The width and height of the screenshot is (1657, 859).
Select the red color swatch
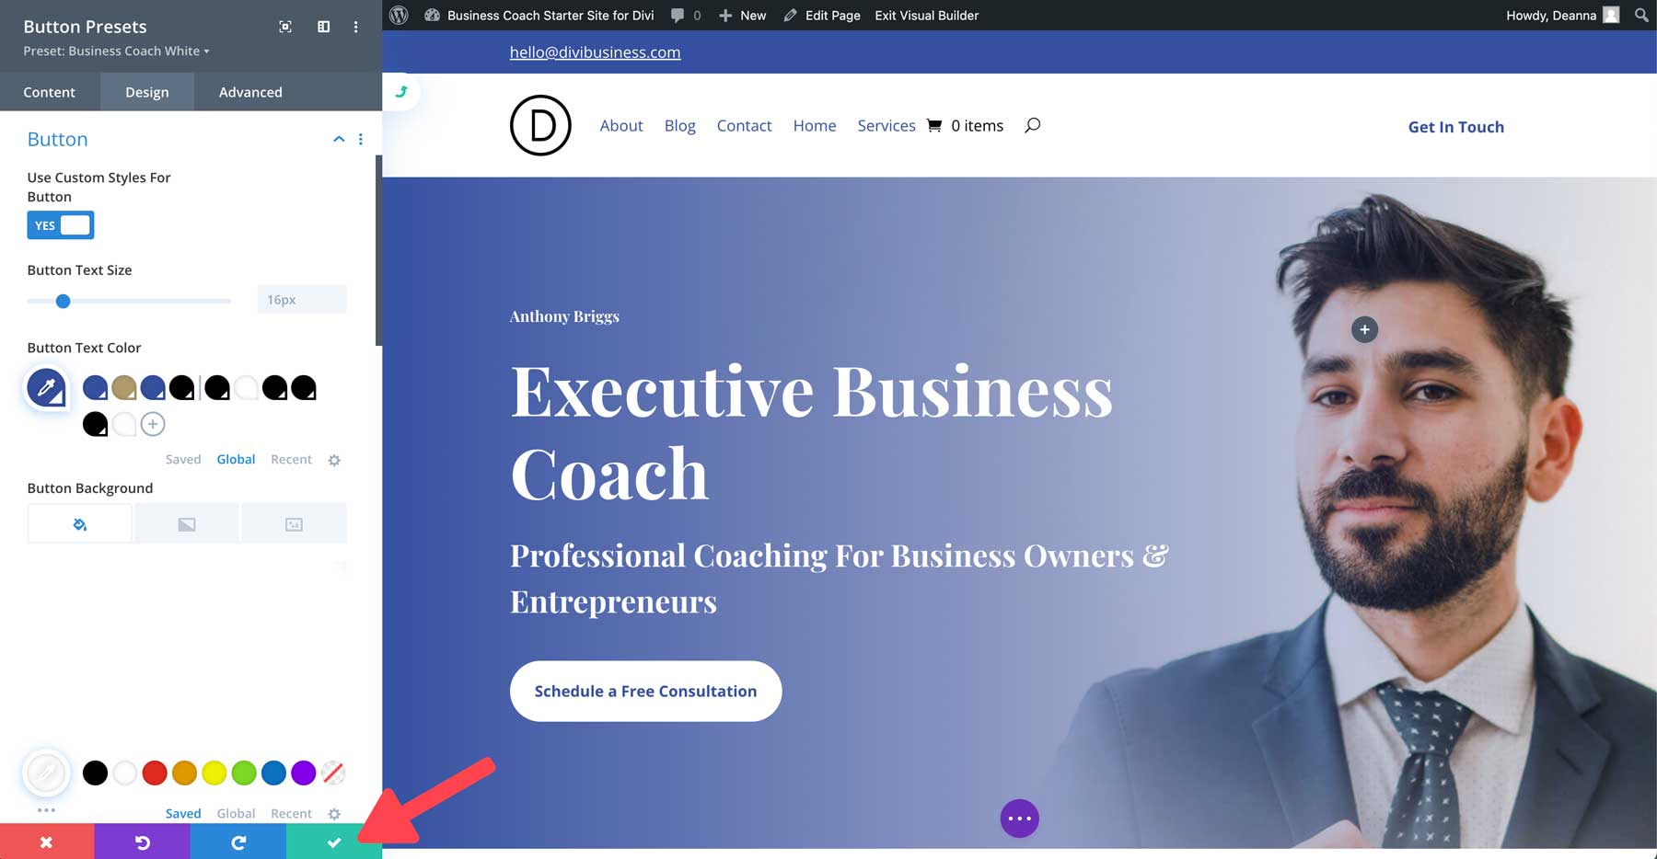155,773
